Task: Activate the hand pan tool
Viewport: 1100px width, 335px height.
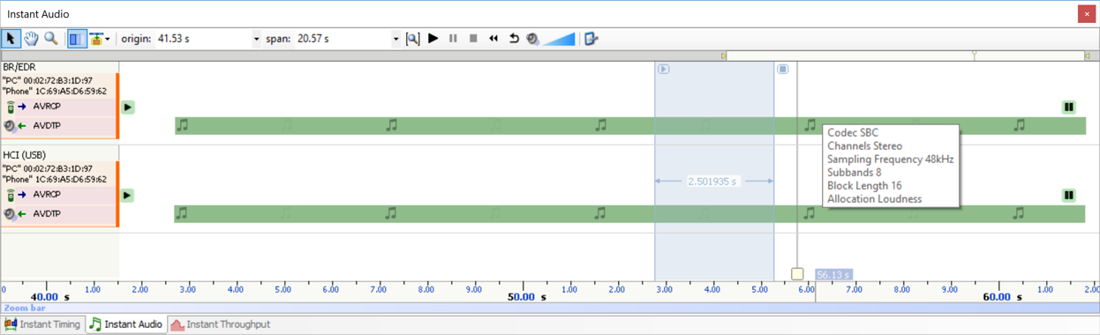Action: (x=31, y=39)
